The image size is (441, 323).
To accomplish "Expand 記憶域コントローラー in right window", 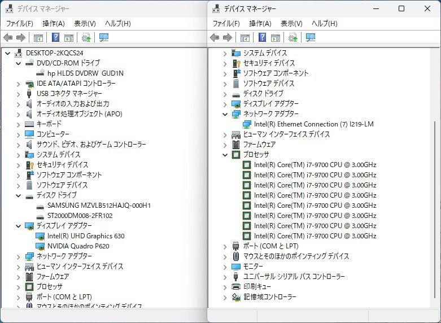I will [x=225, y=297].
